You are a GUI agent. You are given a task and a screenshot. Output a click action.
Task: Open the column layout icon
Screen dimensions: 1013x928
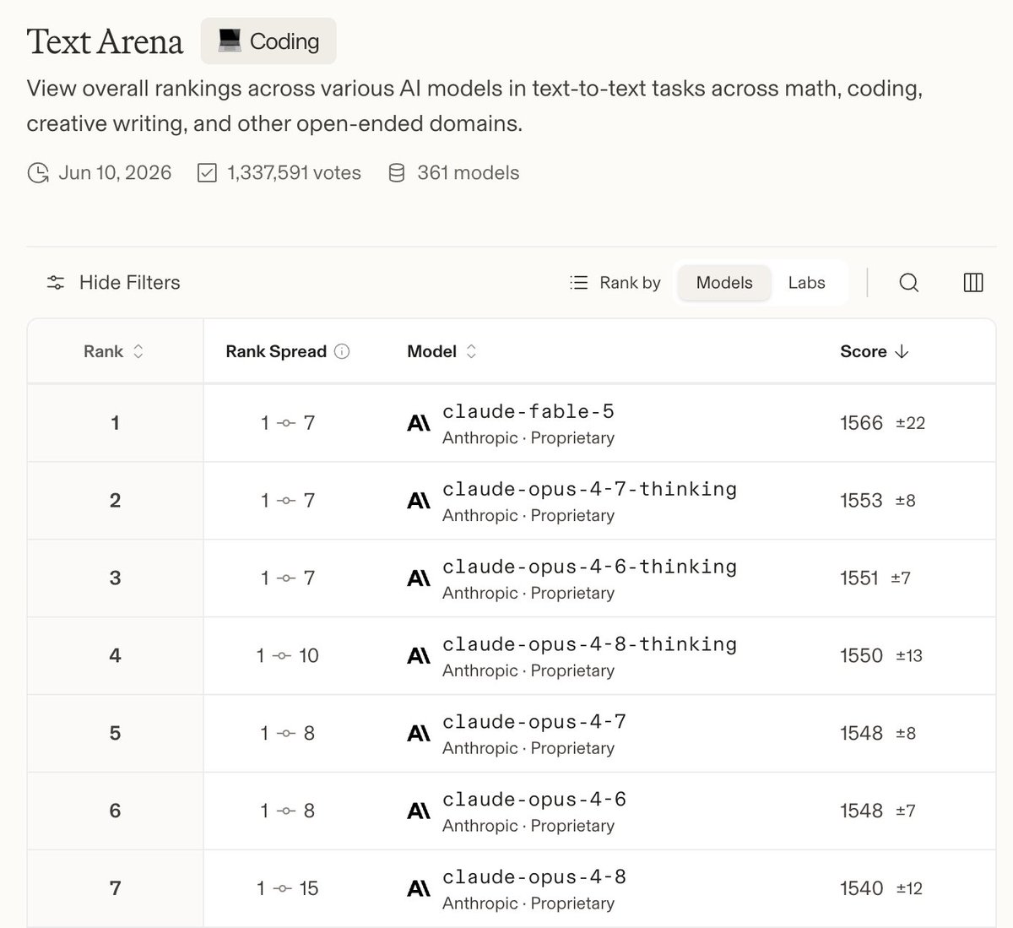click(x=973, y=283)
